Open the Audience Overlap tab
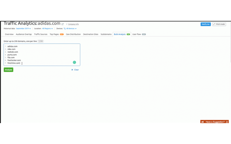 click(24, 34)
